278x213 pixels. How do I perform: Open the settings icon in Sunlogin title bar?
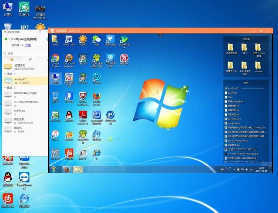coord(40,32)
